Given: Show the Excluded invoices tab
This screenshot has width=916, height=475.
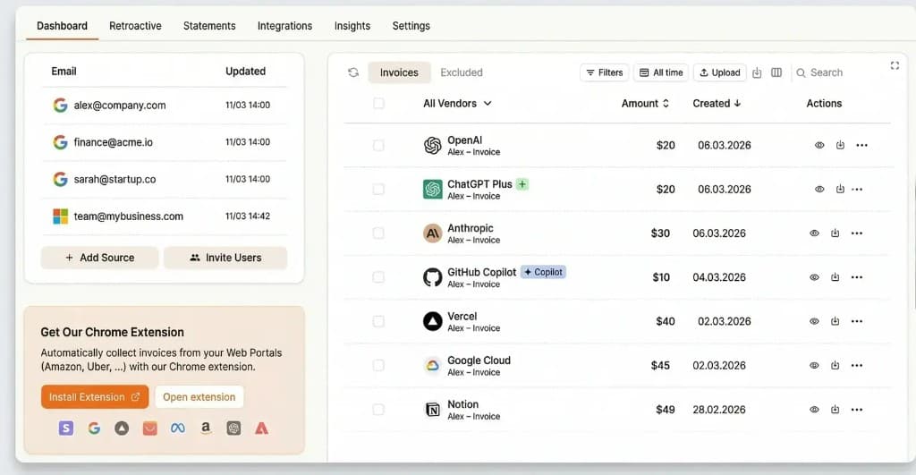Looking at the screenshot, I should 462,72.
